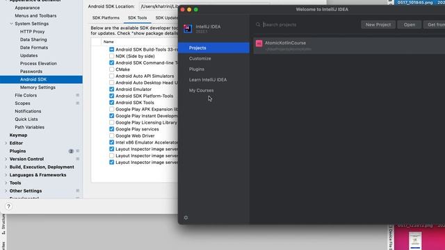
Task: Switch to the SDK Platforms tab
Action: coord(106,18)
